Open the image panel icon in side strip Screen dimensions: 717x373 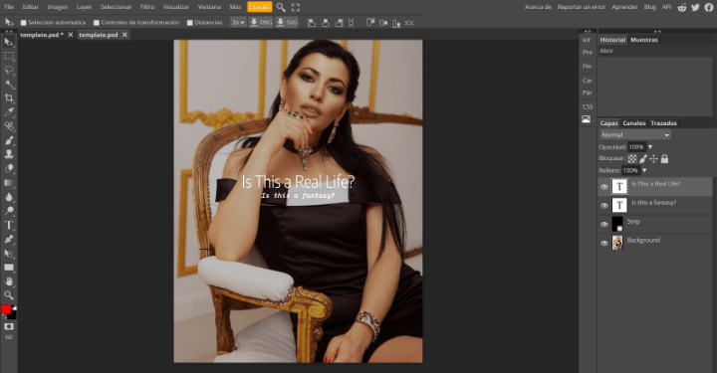pyautogui.click(x=587, y=119)
